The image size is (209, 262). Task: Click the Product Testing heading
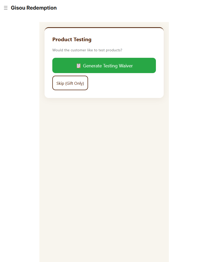[x=72, y=40]
